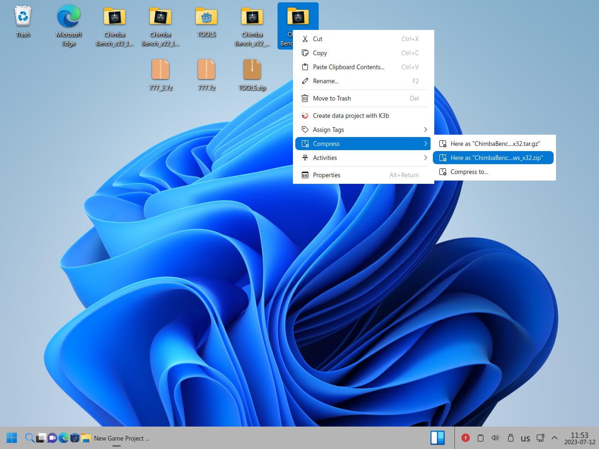
Task: Click Compress to... submenu option
Action: 469,172
